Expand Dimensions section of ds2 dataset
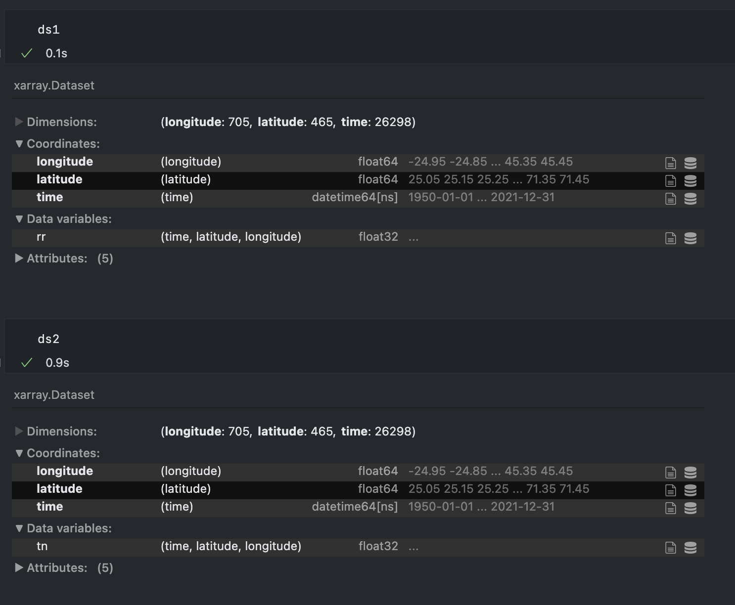 click(56, 431)
